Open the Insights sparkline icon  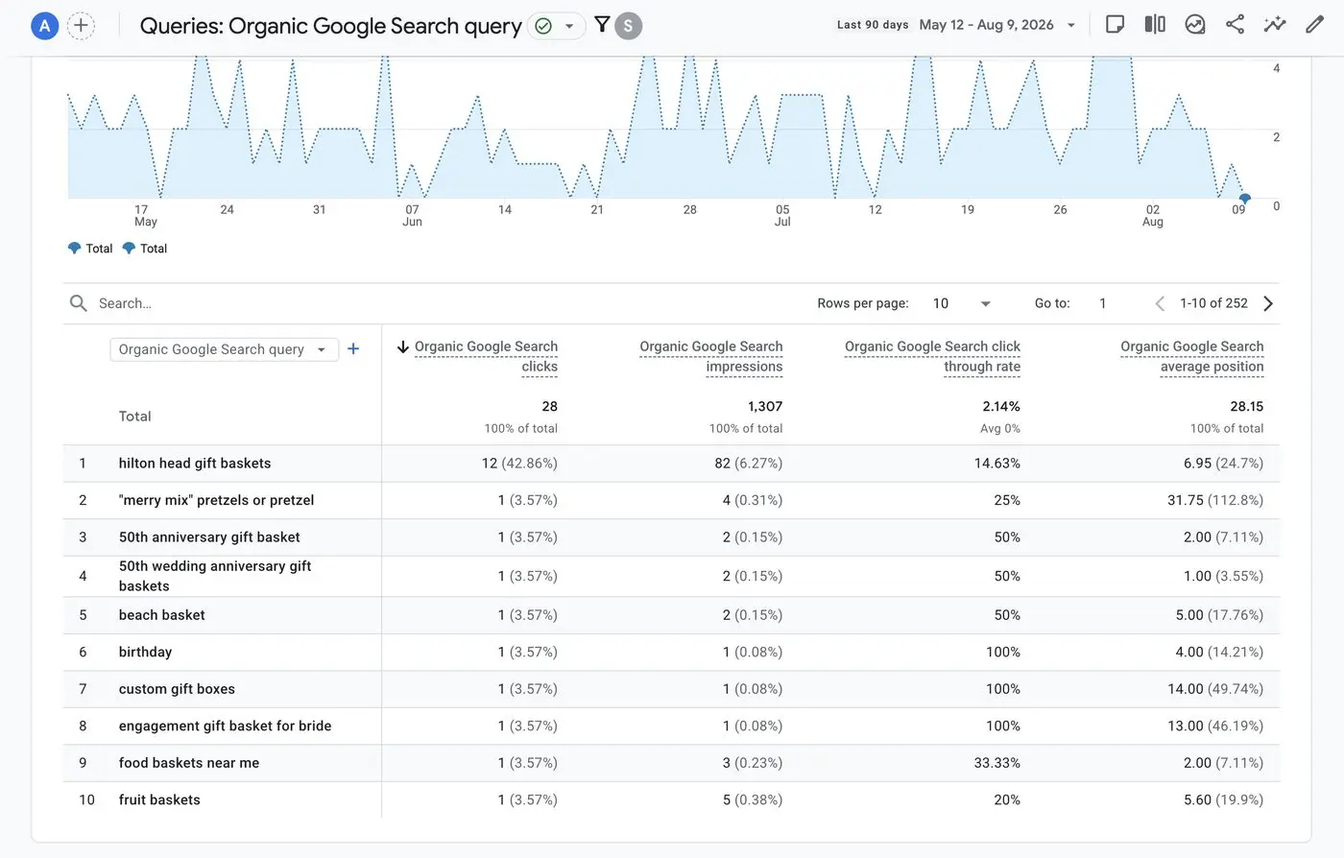point(1275,25)
